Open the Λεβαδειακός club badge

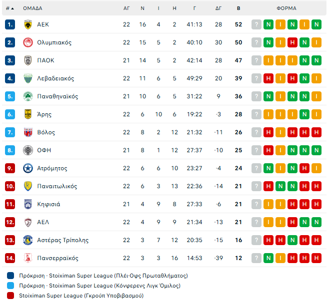tap(27, 78)
